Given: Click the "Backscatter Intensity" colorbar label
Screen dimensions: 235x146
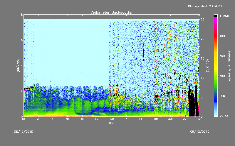Looking at the screenshot, I should [229, 66].
